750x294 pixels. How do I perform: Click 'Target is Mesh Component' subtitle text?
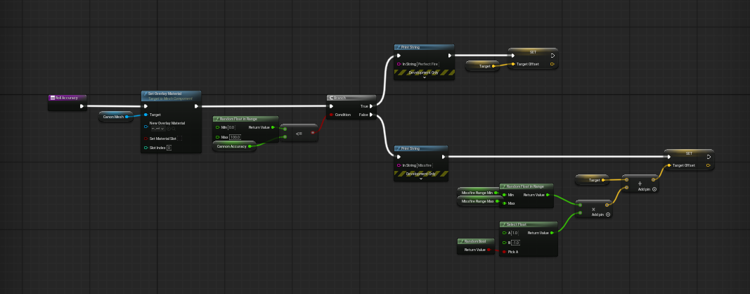coord(170,98)
